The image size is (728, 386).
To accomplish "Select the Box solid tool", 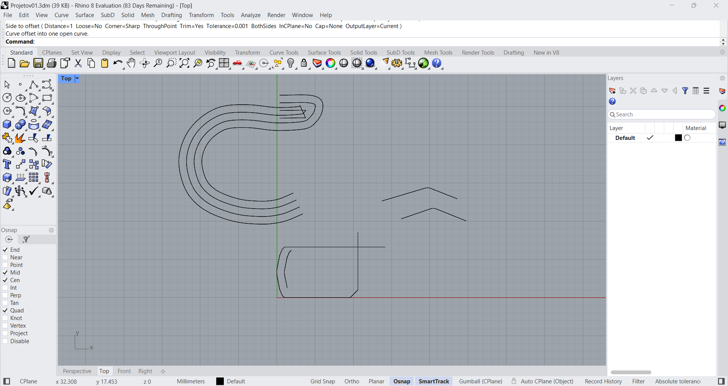I will (x=7, y=125).
